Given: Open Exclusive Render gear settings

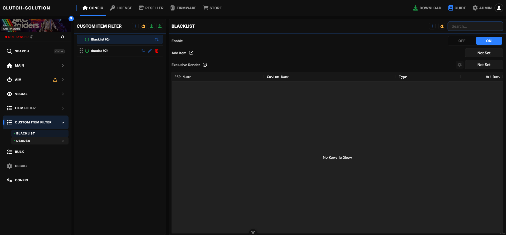Looking at the screenshot, I should coord(460,65).
